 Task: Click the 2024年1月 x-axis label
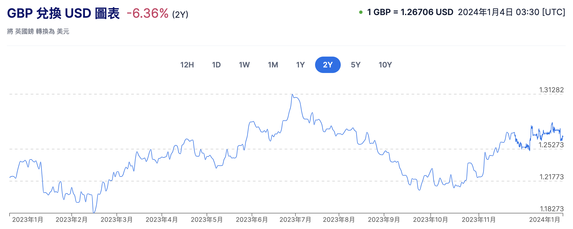click(544, 220)
